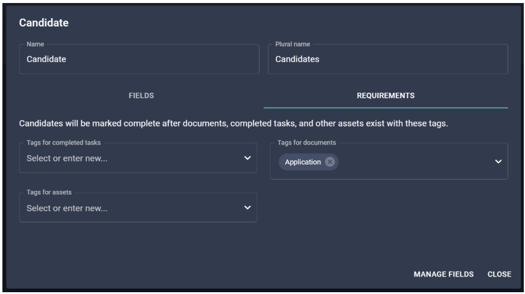
Task: Click the Tags for completed tasks label
Action: [x=63, y=143]
